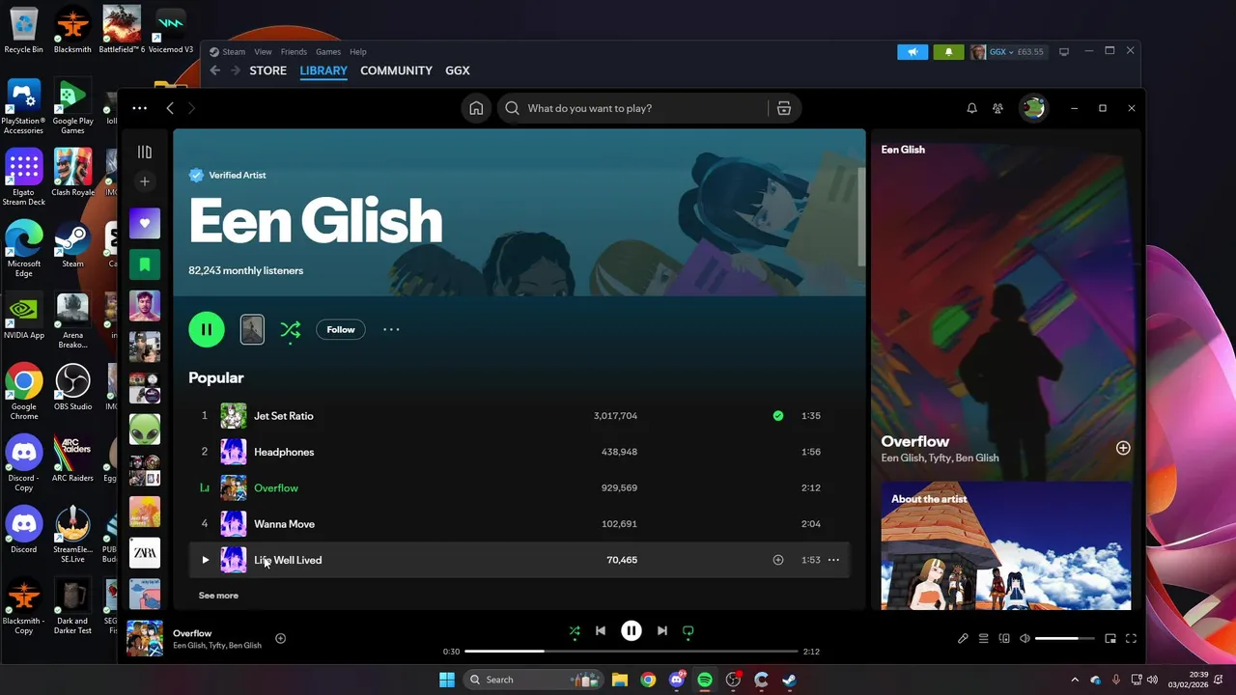Open COMMUNITY tab in Steam window
Screen dimensions: 1236x695
396,70
